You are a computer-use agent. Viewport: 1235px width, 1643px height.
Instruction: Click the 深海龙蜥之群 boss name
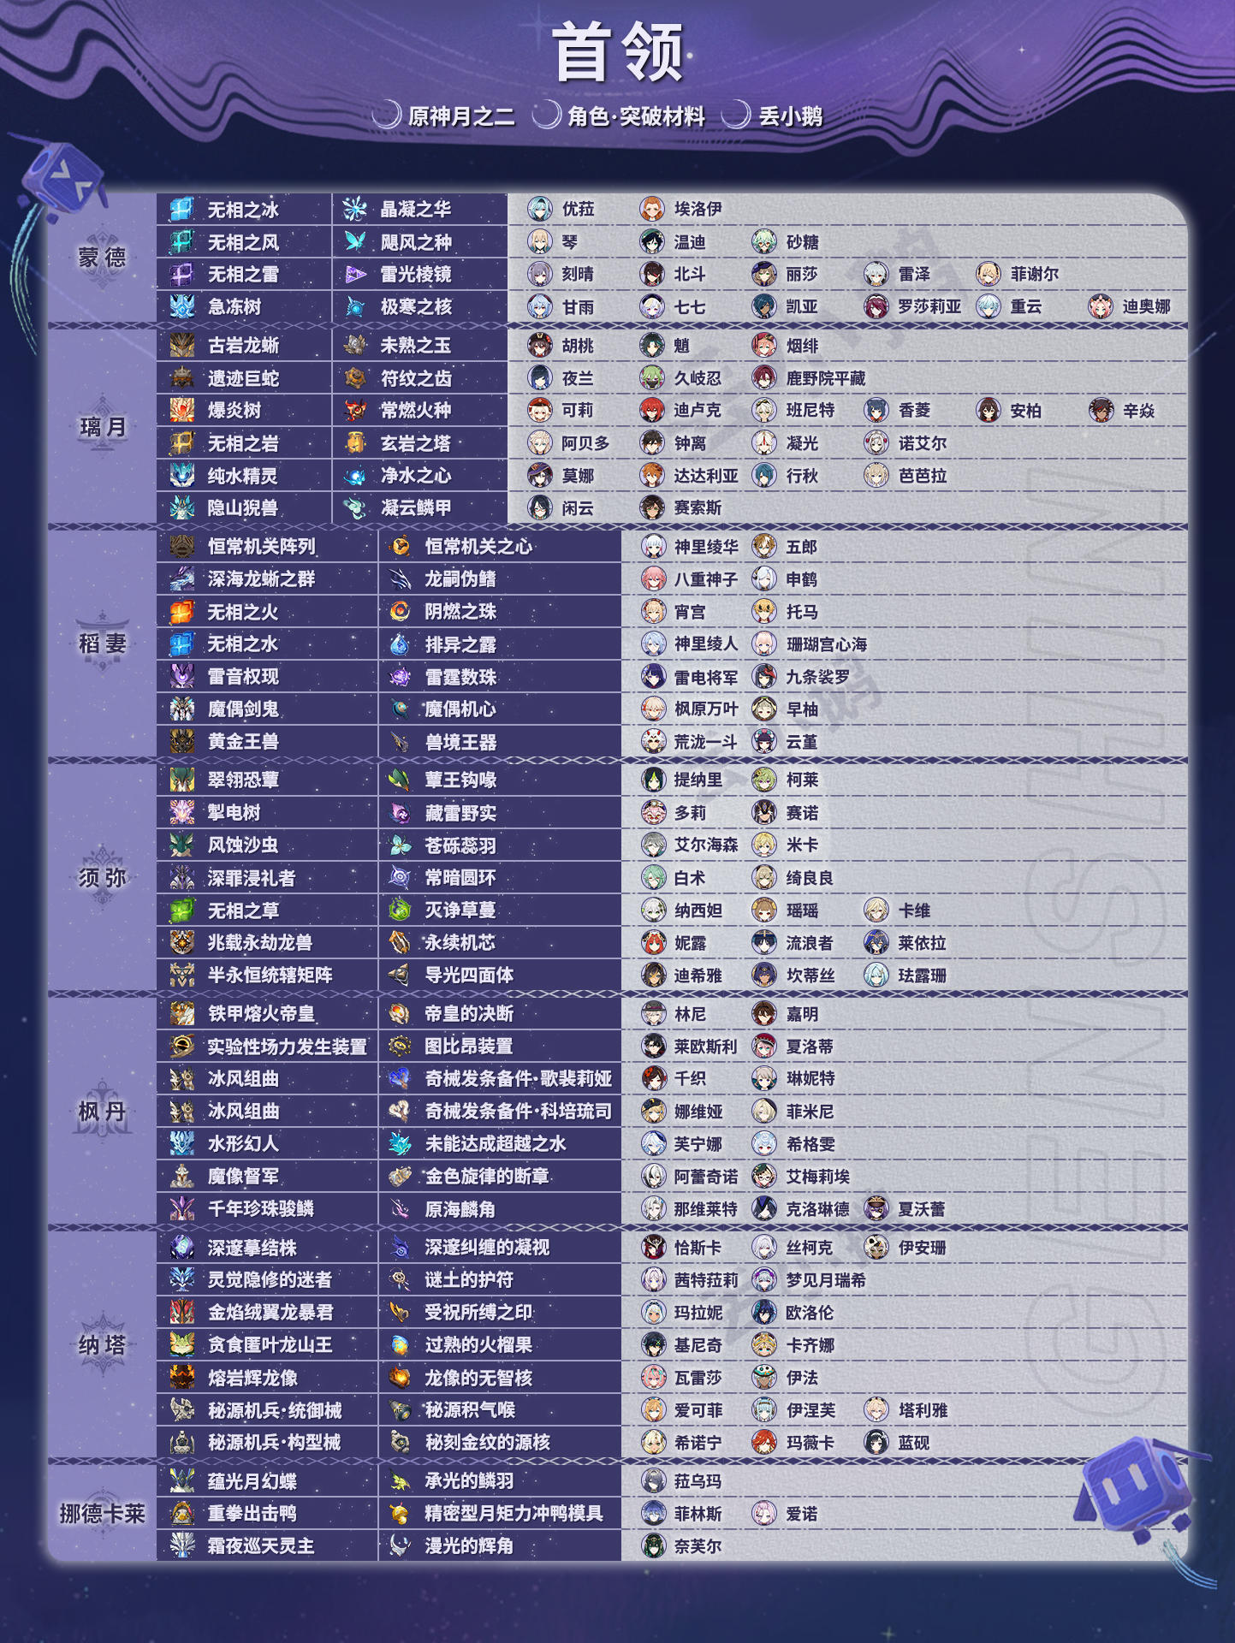pyautogui.click(x=261, y=579)
